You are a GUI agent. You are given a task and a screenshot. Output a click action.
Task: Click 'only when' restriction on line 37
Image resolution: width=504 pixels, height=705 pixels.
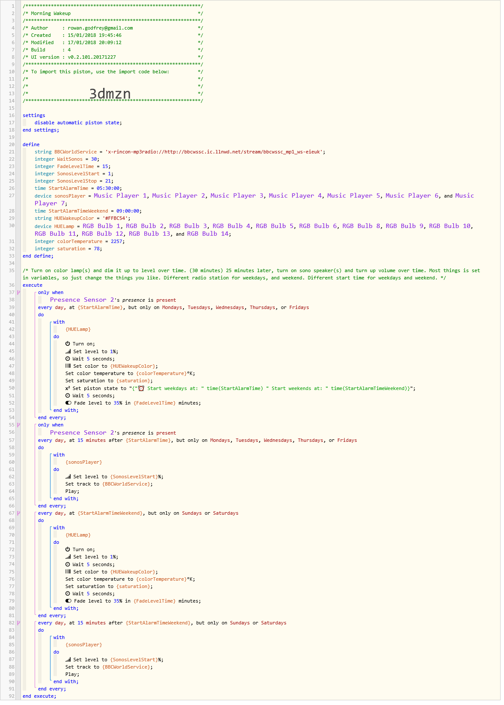(50, 292)
